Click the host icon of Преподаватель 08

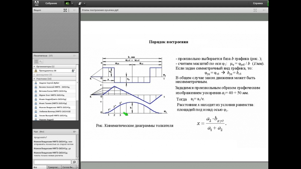[36, 71]
